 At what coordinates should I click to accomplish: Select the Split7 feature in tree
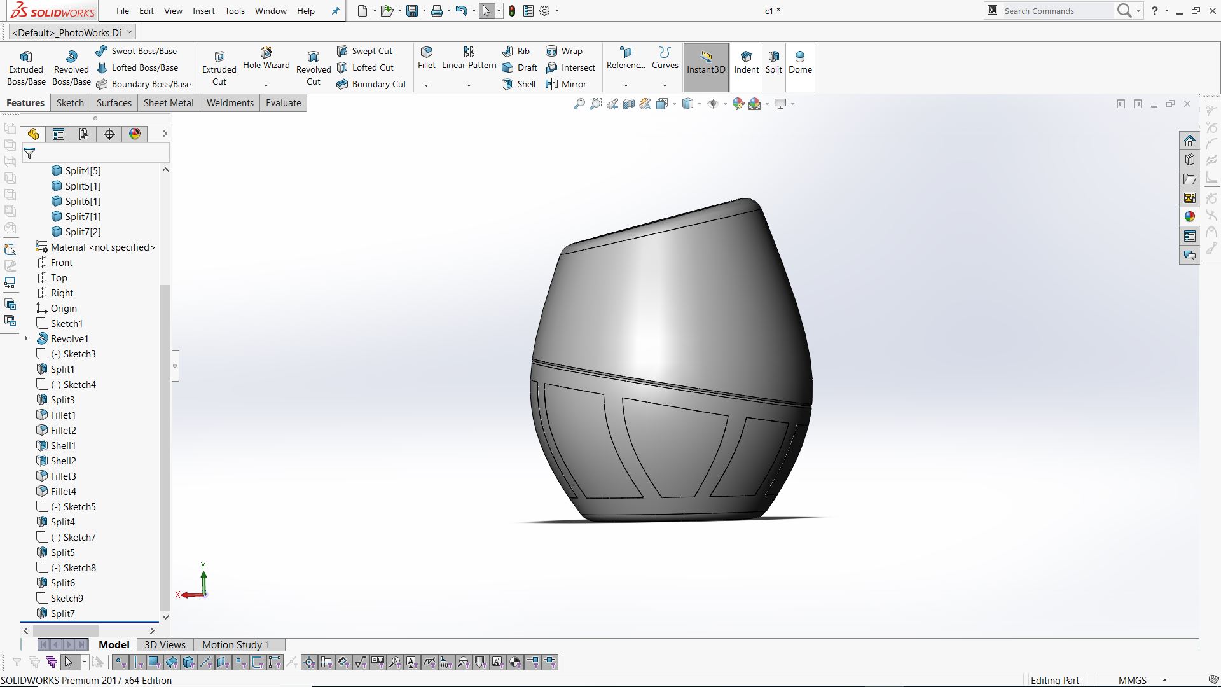coord(62,613)
